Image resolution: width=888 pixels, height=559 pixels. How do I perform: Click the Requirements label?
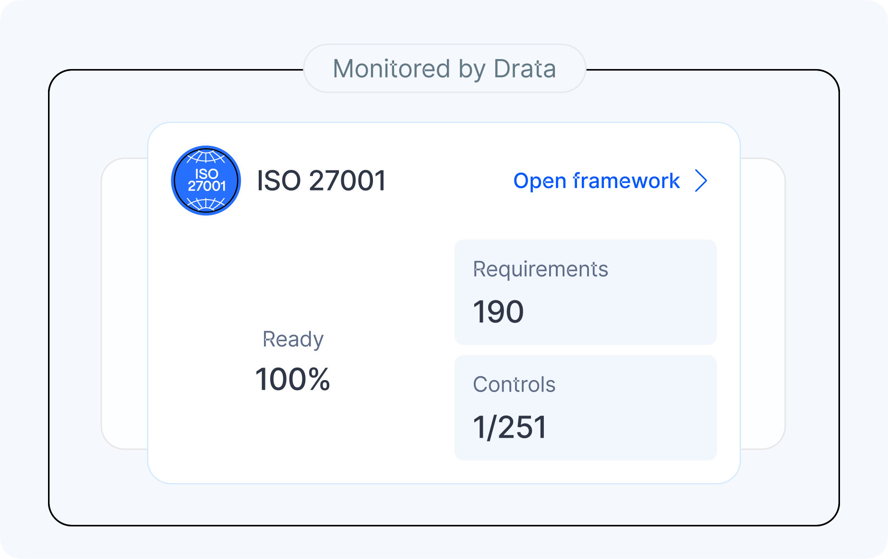[540, 269]
